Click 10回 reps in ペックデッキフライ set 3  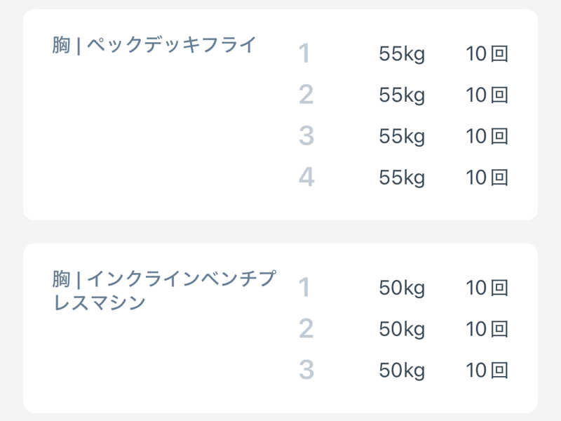click(487, 136)
